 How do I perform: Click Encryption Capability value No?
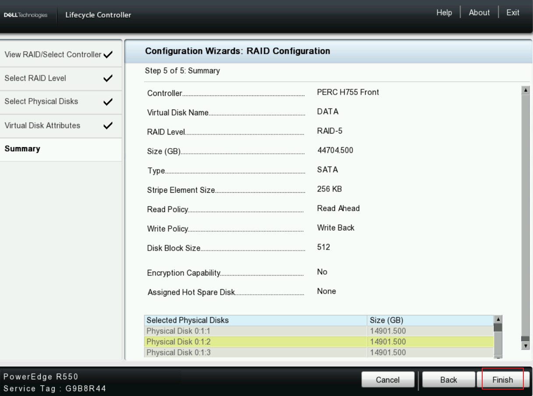coord(322,272)
